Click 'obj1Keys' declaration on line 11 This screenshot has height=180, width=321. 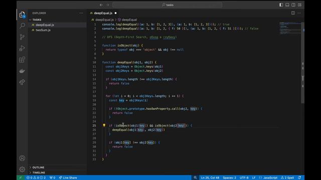coord(122,66)
